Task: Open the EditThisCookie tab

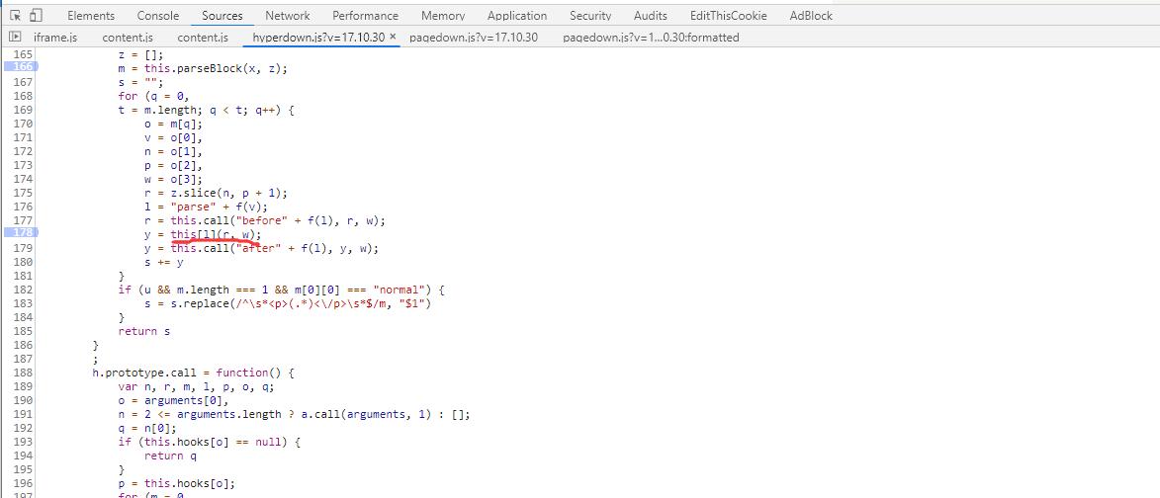Action: (728, 16)
